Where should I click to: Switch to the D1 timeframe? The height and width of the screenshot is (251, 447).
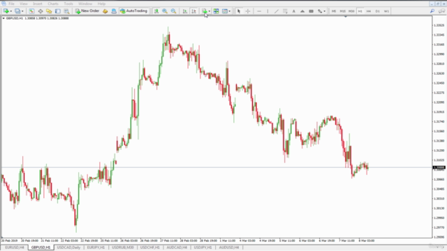[x=377, y=11]
